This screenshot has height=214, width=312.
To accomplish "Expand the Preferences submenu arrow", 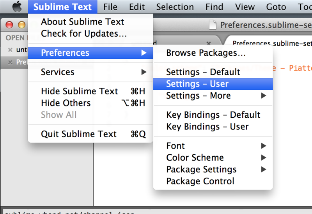I will tap(144, 53).
